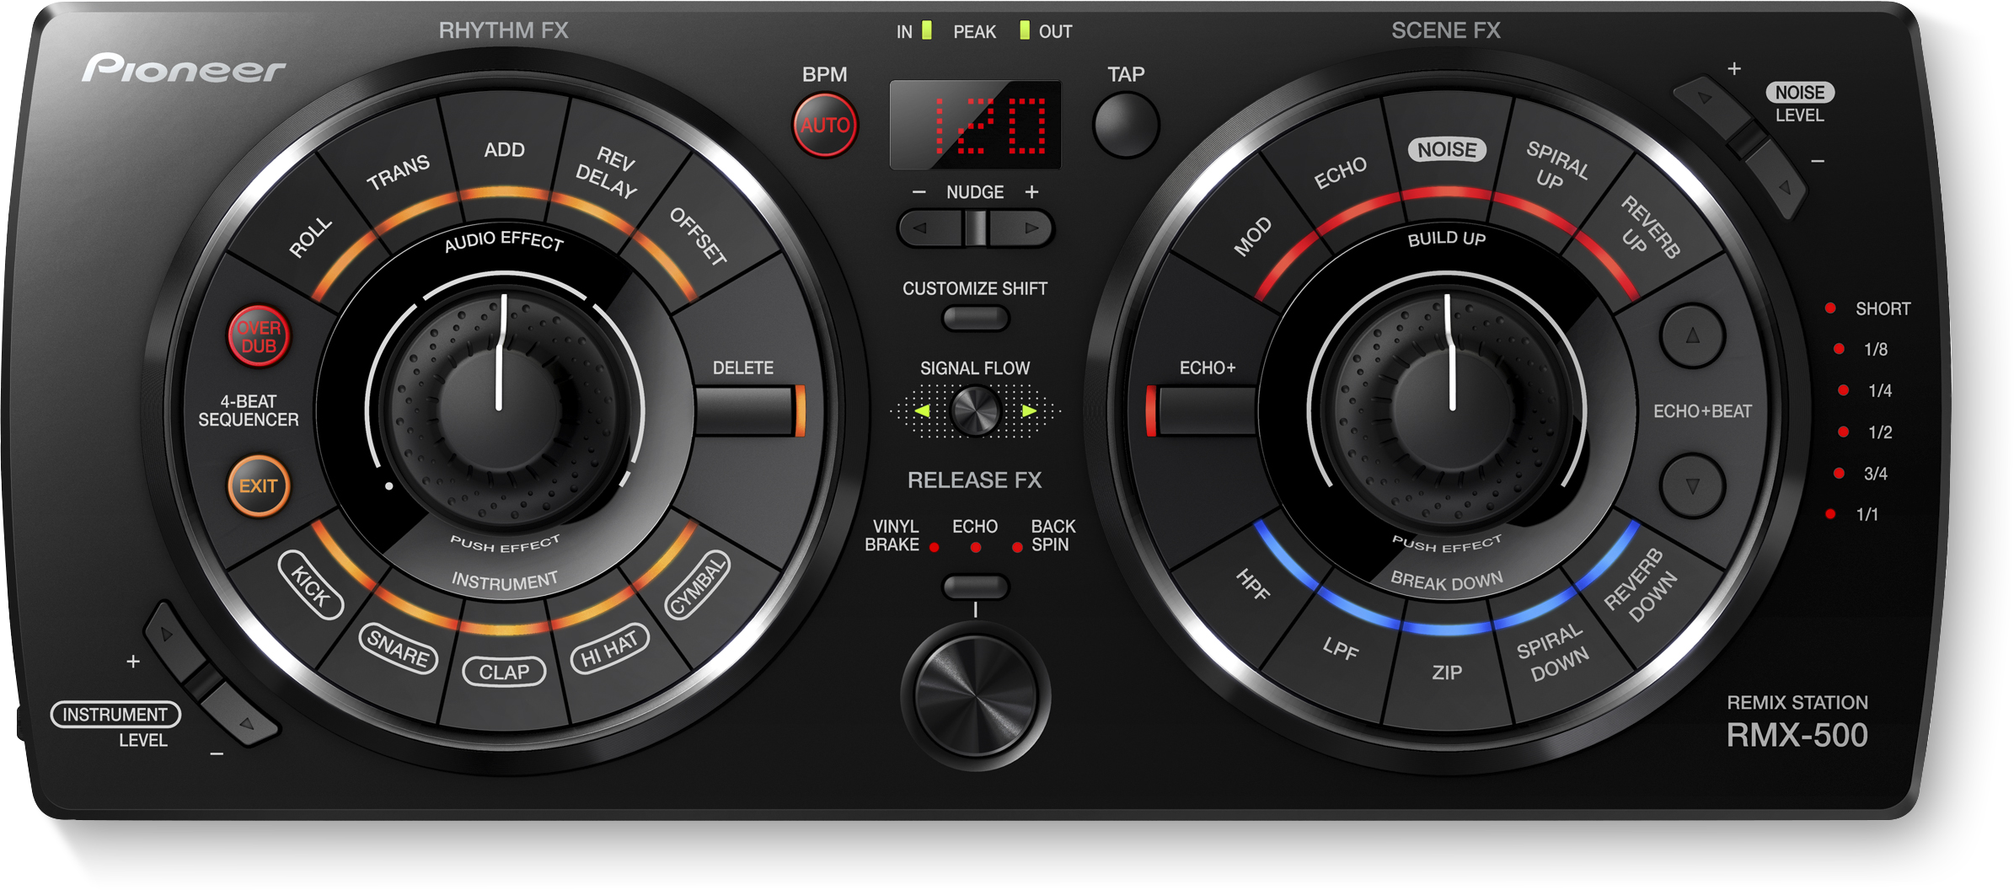
Task: Click the RMX-500 model label
Action: [1797, 735]
